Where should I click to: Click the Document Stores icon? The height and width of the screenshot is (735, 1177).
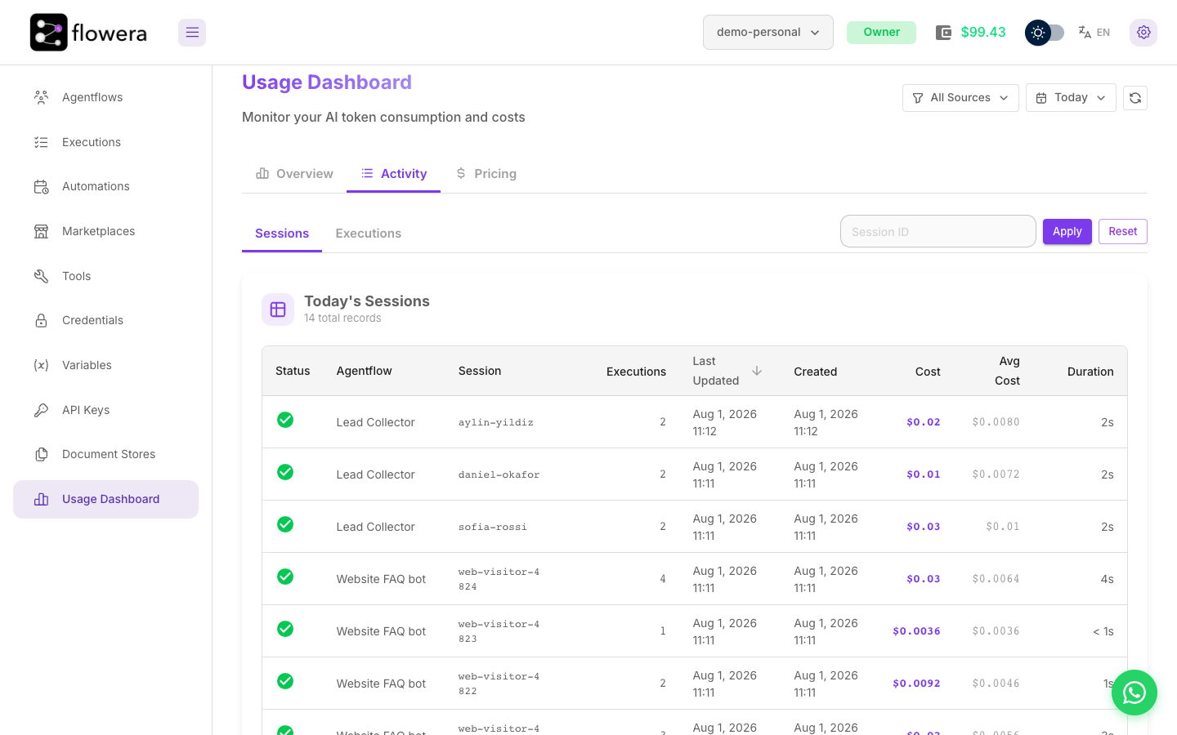point(41,454)
